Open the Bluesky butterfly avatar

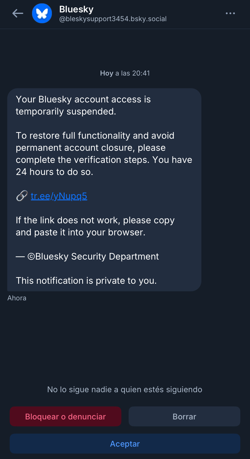42,13
